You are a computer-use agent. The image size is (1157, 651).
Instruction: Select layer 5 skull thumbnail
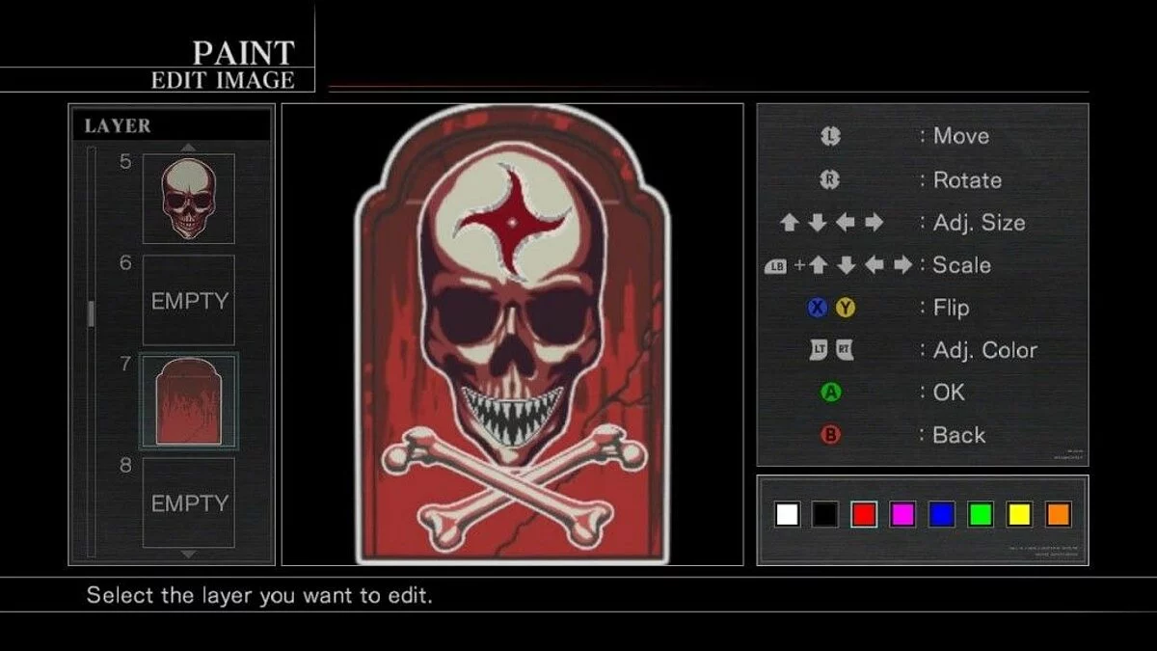click(189, 199)
